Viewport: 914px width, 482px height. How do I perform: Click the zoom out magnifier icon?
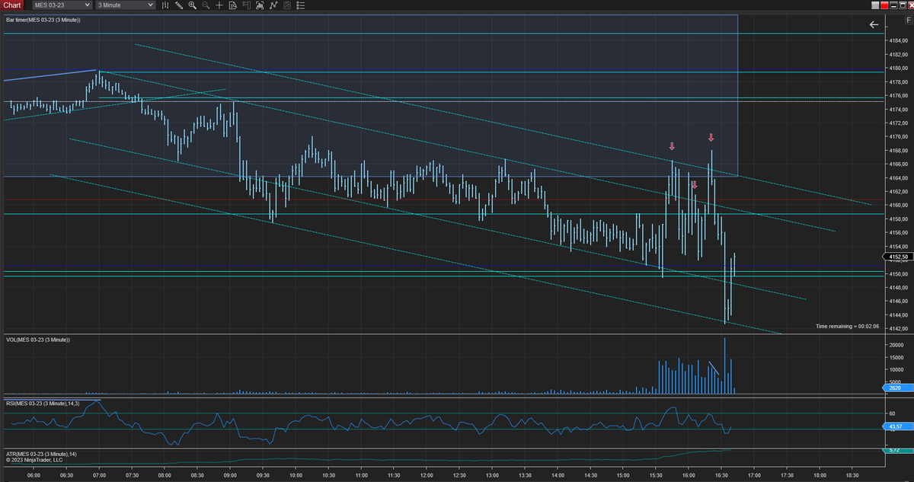206,5
